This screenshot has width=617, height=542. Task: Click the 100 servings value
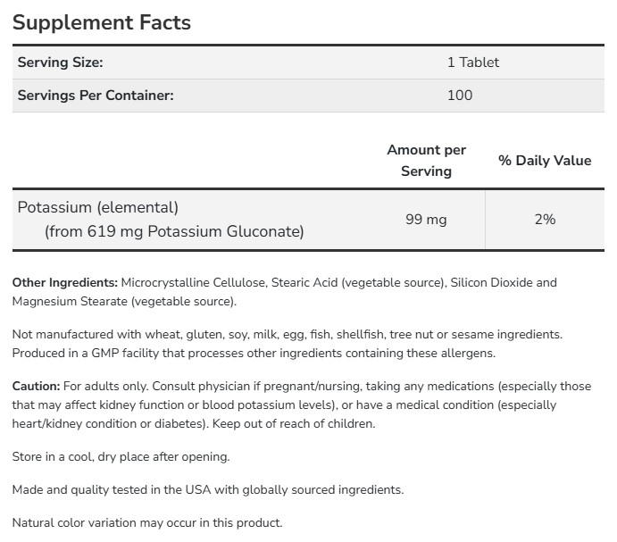pyautogui.click(x=459, y=95)
